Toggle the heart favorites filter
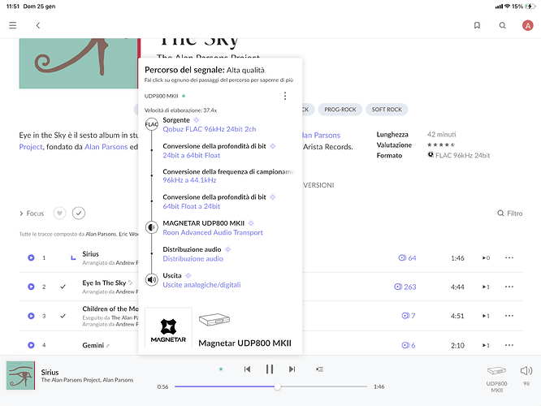541x406 pixels. 59,213
